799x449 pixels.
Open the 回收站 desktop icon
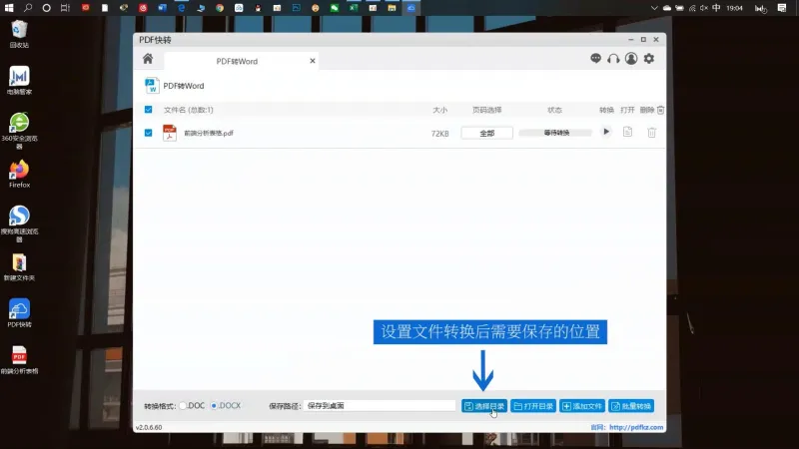(x=19, y=34)
